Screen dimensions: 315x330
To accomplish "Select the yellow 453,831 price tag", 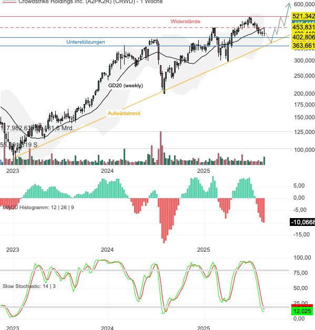I will (x=303, y=27).
